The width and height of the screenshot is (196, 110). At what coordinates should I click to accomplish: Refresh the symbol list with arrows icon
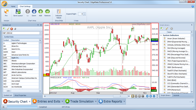point(15,29)
